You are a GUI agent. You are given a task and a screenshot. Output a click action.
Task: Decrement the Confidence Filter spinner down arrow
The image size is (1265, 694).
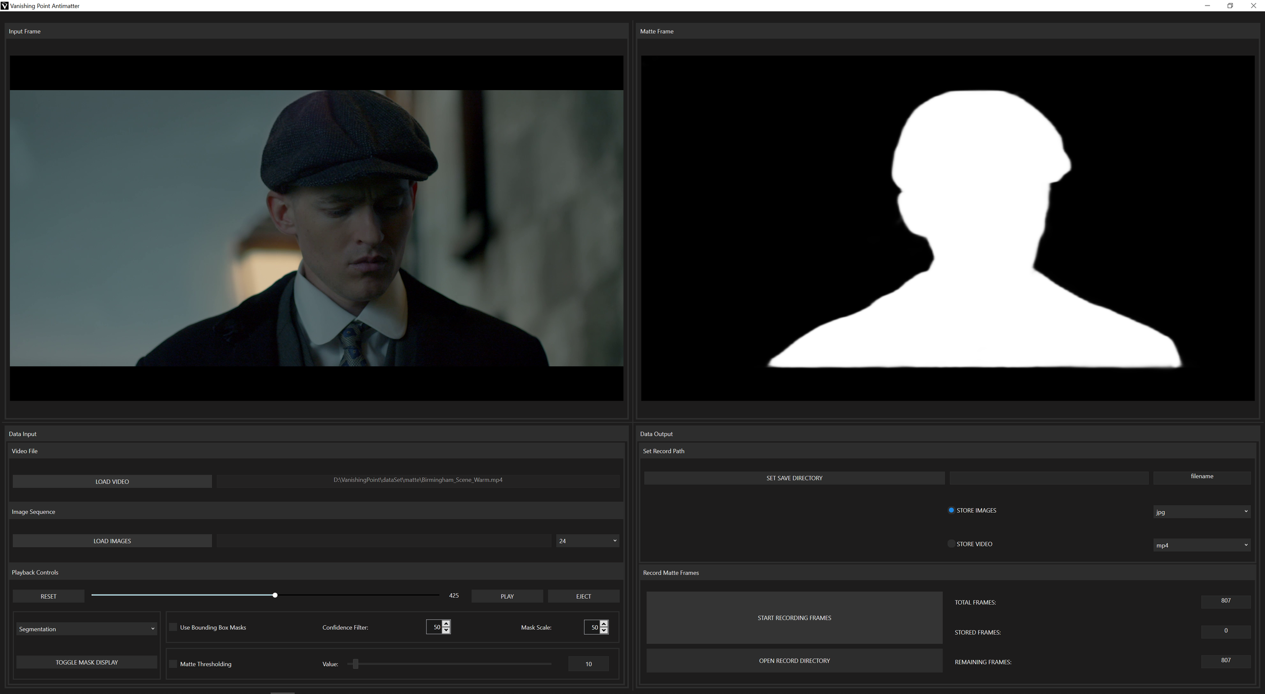[x=446, y=630]
